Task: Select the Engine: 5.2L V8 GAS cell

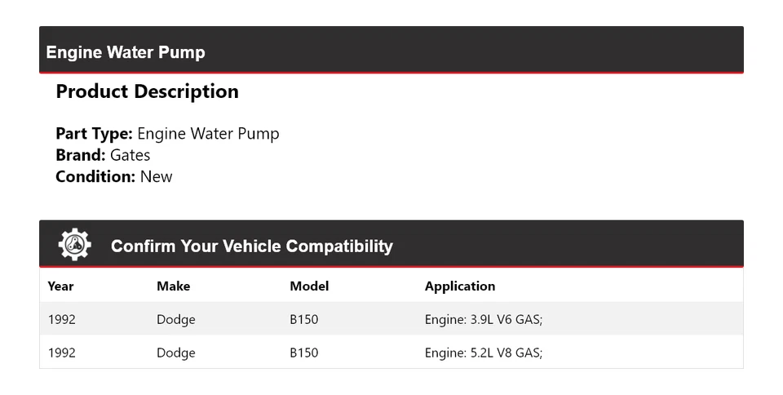Action: (483, 353)
